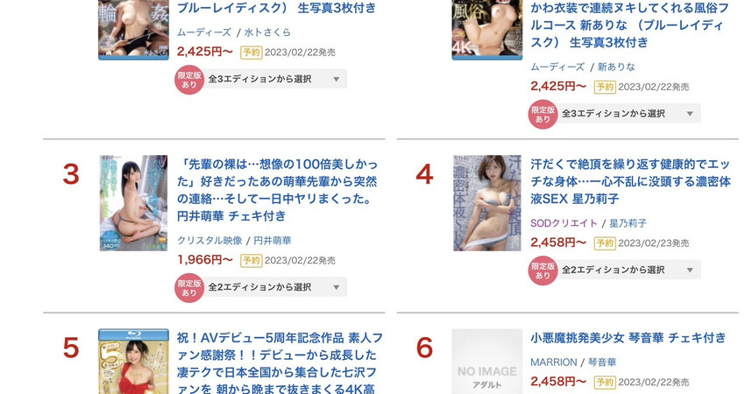Open the SODクリエイト maker link
745x394 pixels.
tap(564, 223)
